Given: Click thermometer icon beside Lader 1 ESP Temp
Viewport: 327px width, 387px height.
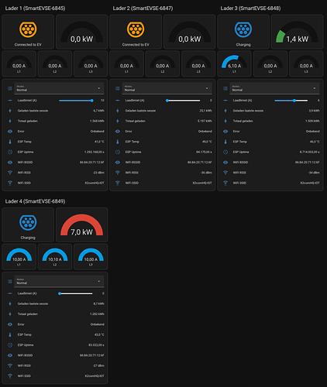Looking at the screenshot, I should [x=10, y=142].
